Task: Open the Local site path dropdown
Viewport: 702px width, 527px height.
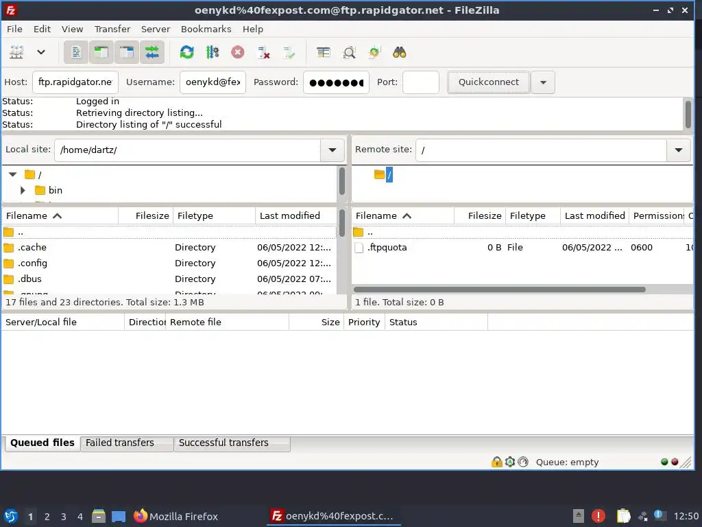Action: point(332,150)
